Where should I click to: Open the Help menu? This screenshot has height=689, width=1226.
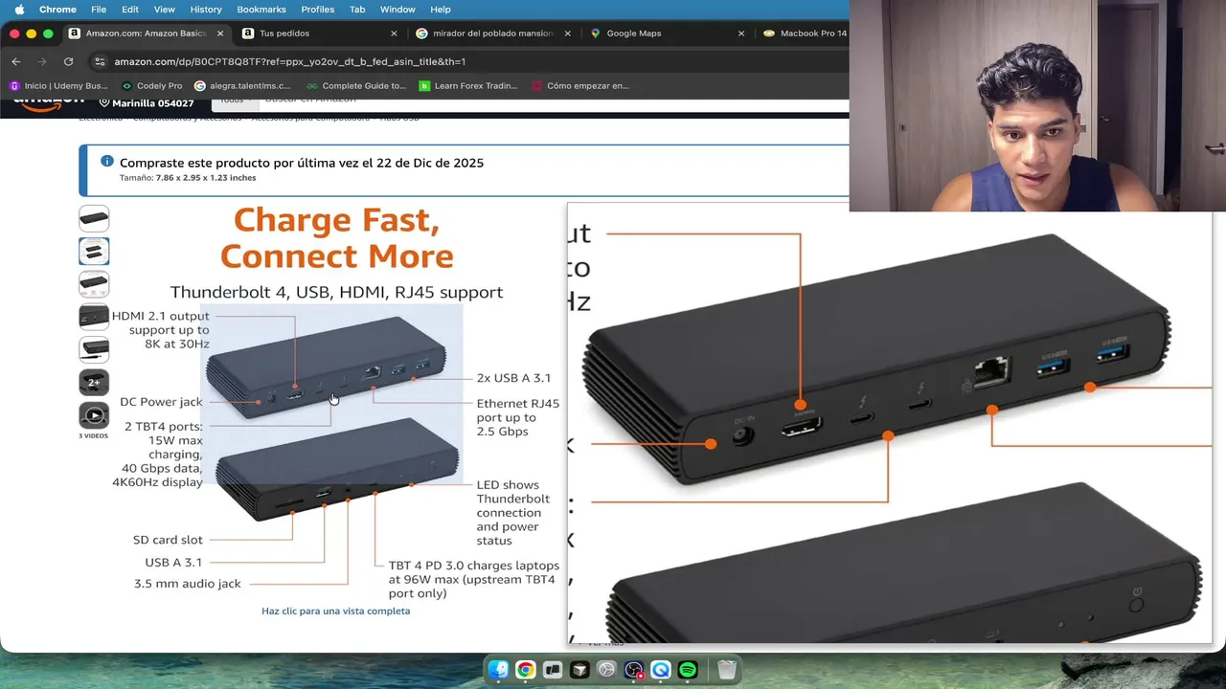point(441,10)
